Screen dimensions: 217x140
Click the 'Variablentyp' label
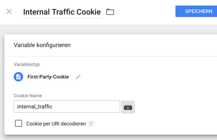[27, 64]
